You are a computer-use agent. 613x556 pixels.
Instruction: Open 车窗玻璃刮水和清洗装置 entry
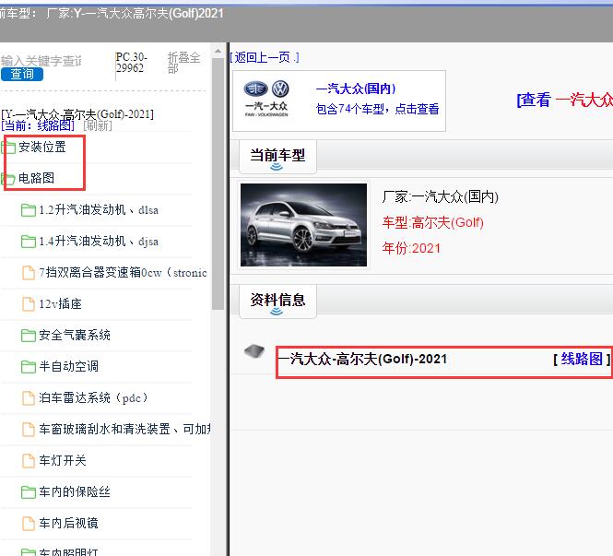click(124, 429)
